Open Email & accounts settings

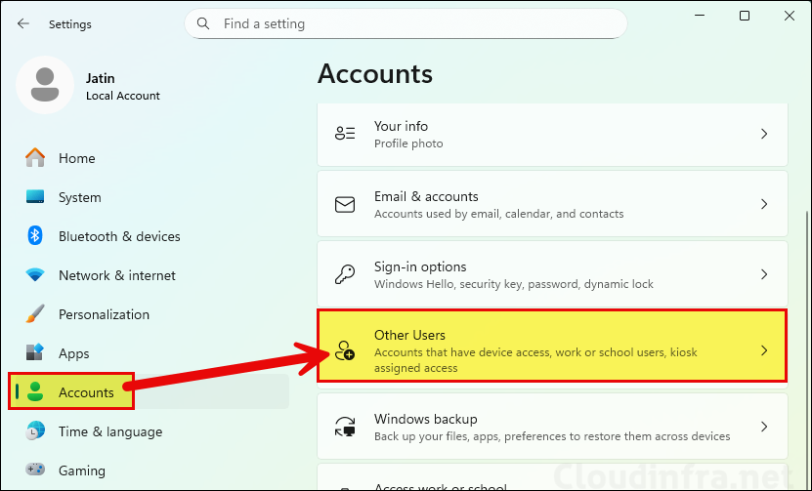click(552, 204)
